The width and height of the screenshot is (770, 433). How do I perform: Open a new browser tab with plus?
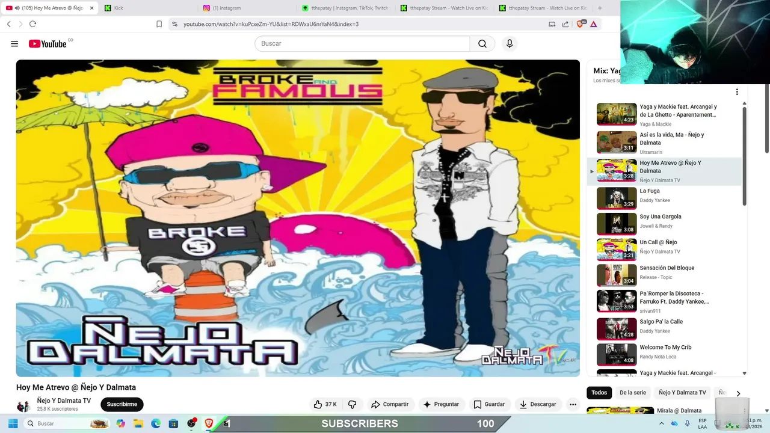pos(599,8)
